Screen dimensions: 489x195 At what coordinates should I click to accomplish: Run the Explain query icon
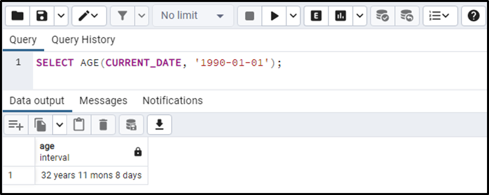[x=316, y=15]
